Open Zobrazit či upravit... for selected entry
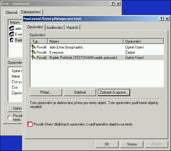Viewport: 171px width, 151px height. point(114,92)
